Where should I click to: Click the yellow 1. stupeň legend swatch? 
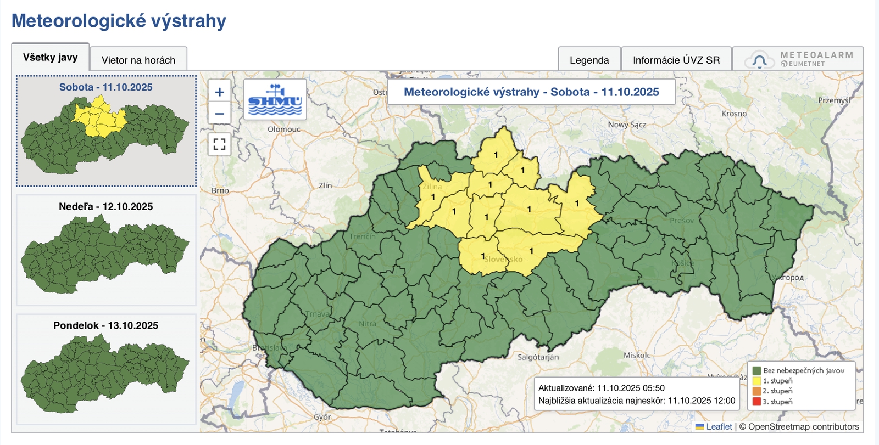point(756,381)
